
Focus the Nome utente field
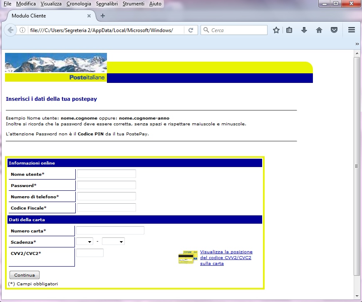pos(107,174)
